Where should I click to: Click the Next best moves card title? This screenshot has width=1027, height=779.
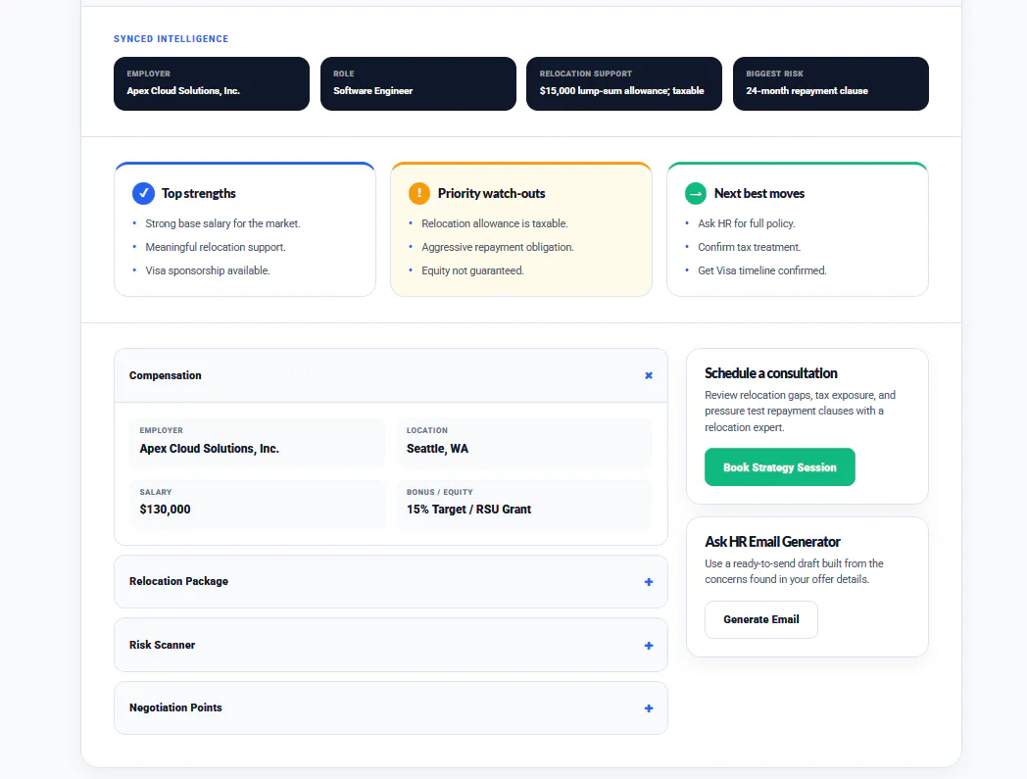pyautogui.click(x=759, y=193)
